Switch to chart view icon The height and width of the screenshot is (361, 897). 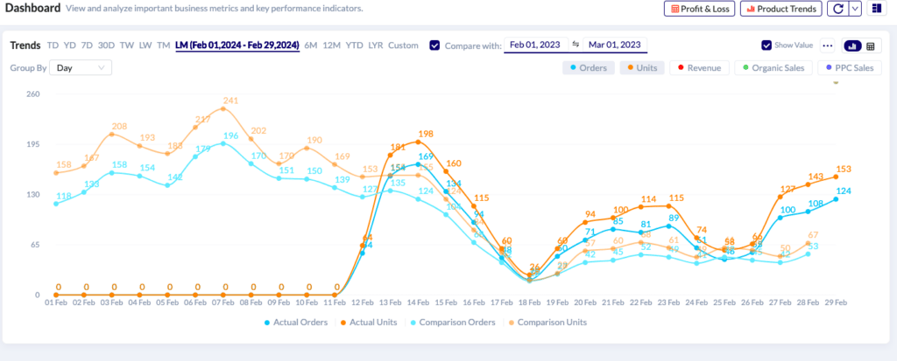[851, 45]
